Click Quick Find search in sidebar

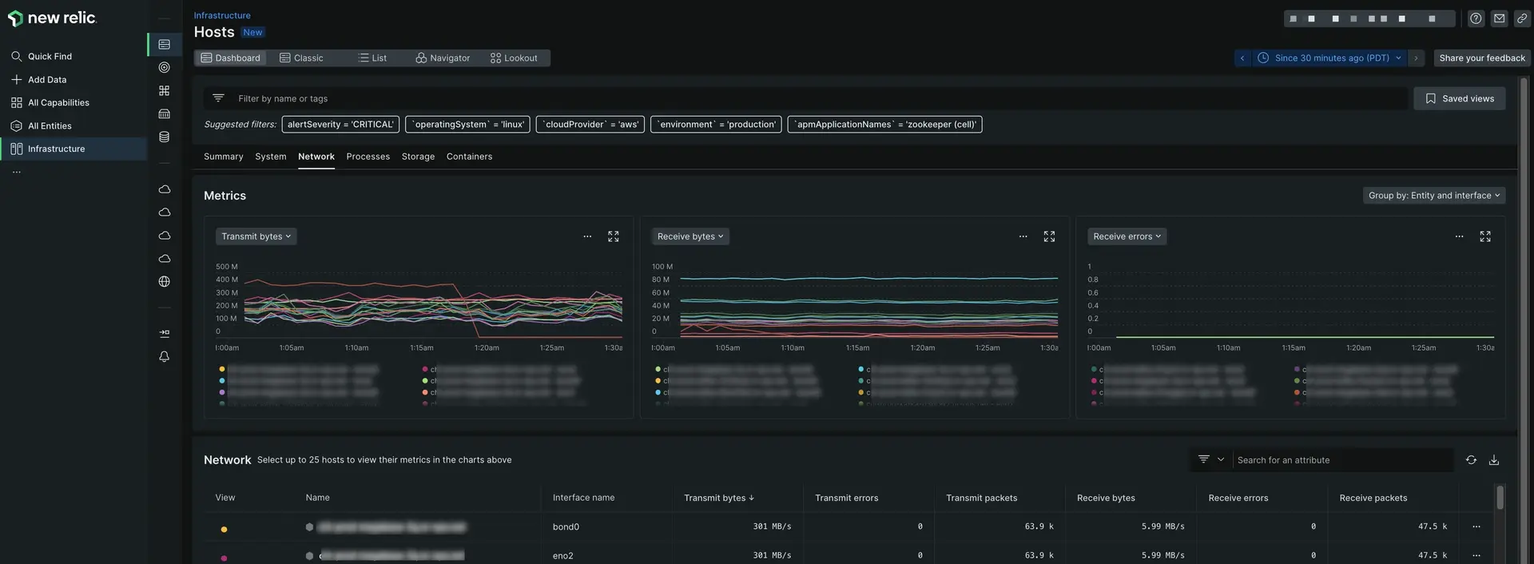click(50, 57)
